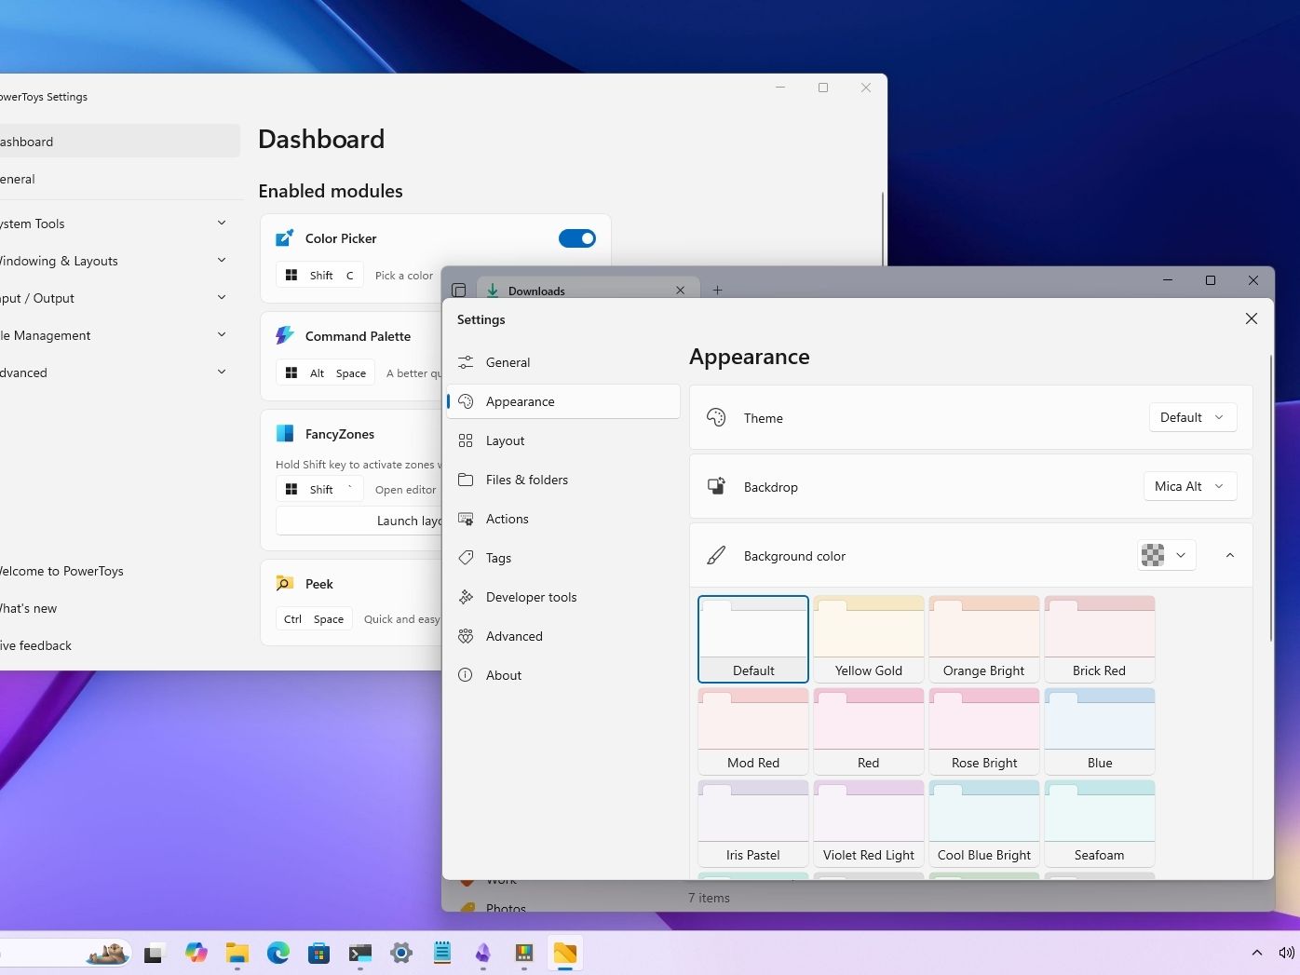Open Microsoft Edge from the taskbar
Viewport: 1300px width, 975px height.
[278, 953]
